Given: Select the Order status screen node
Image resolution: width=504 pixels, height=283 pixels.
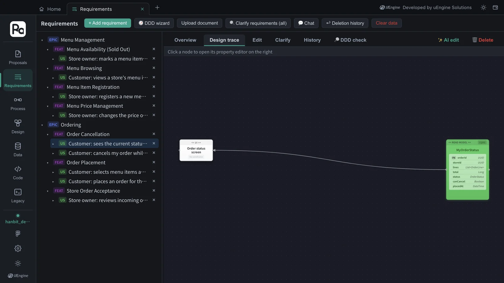Looking at the screenshot, I should 196,150.
